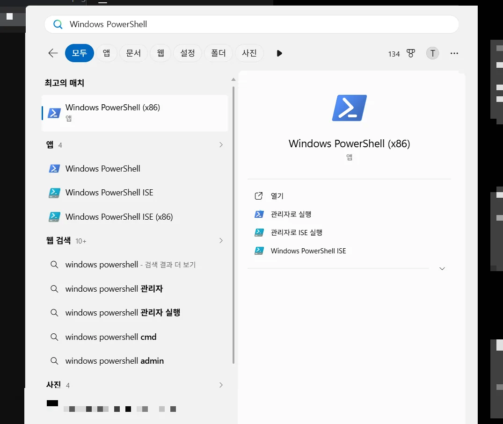Switch to the 사진 filter tab
Screen dimensions: 503x424
tap(249, 53)
